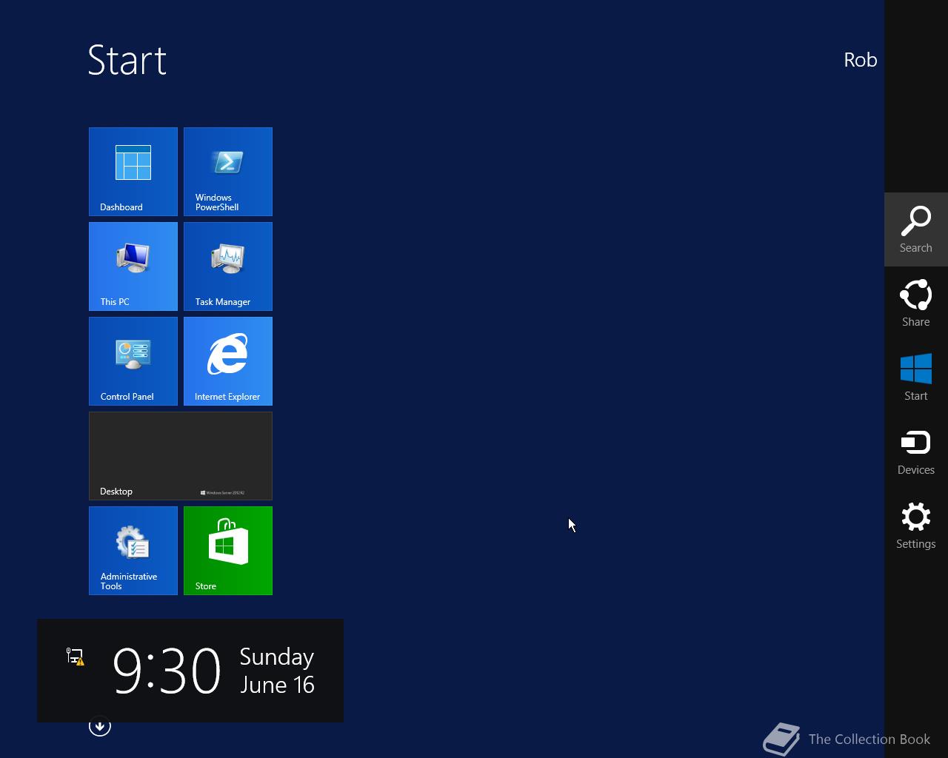Open the Dashboard tile
The height and width of the screenshot is (758, 948).
click(x=133, y=172)
